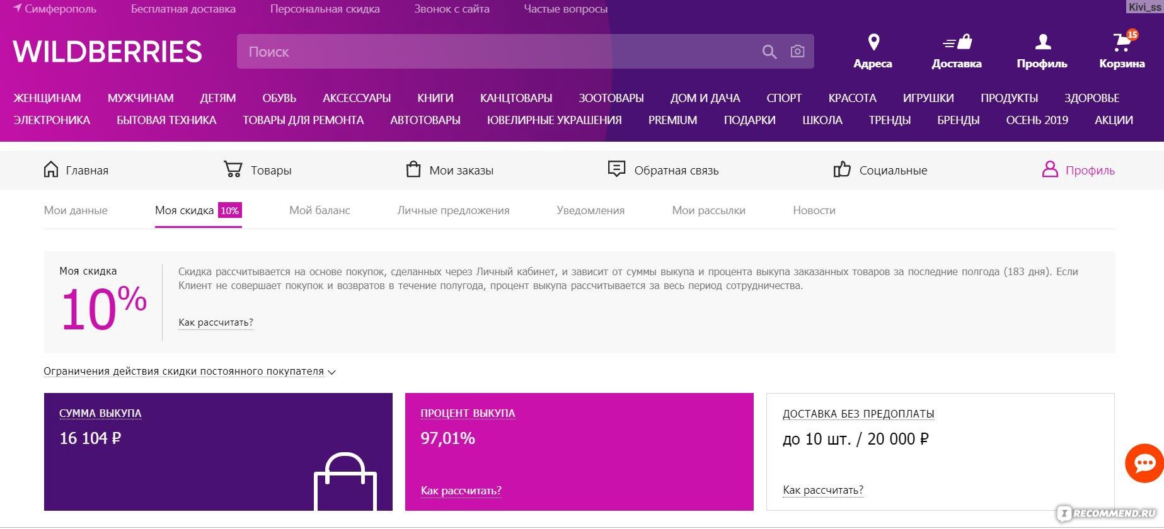Open the ТРЕНДЫ category
1164x529 pixels.
tap(889, 120)
